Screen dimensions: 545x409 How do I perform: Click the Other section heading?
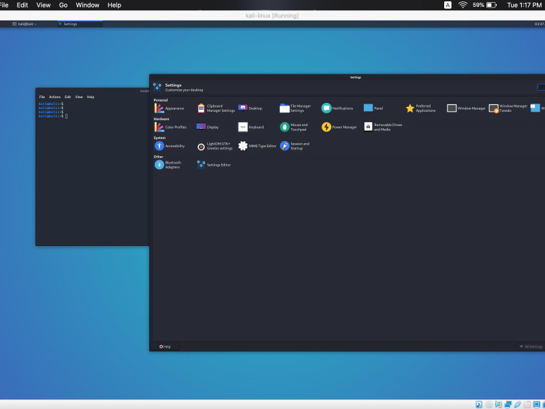tap(159, 157)
